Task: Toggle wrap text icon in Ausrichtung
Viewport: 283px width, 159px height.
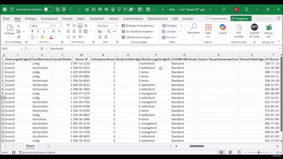Action: 86,26
